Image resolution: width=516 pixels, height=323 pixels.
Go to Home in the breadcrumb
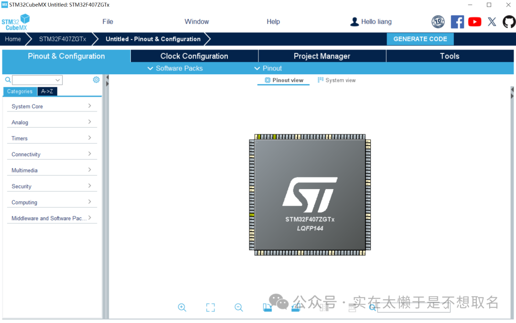(13, 39)
